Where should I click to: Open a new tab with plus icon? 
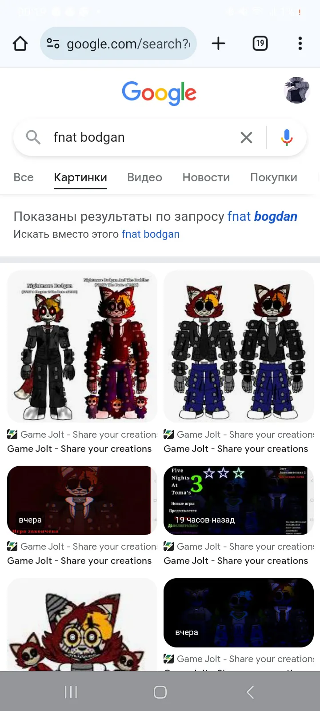point(218,44)
